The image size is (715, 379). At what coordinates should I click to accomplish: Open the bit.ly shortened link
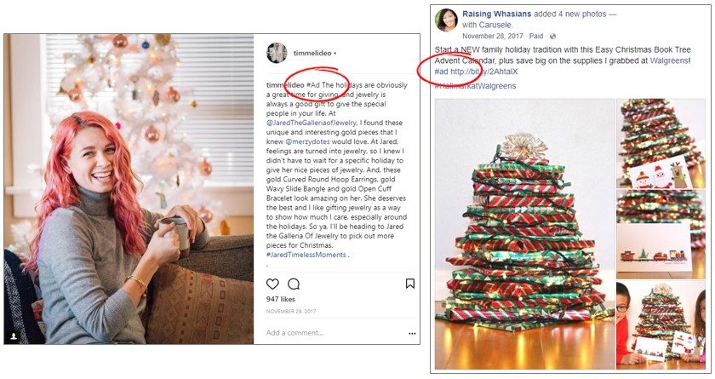pos(483,72)
